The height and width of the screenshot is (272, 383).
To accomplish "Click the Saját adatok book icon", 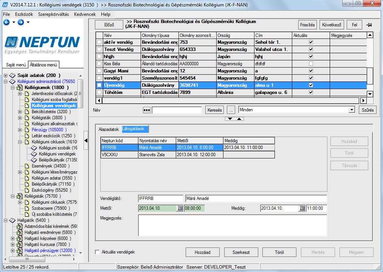I will pos(12,75).
